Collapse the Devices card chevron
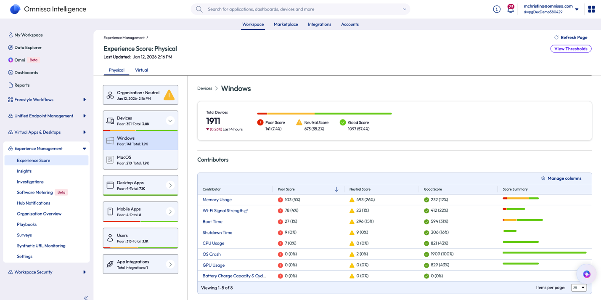The image size is (601, 300). [170, 121]
